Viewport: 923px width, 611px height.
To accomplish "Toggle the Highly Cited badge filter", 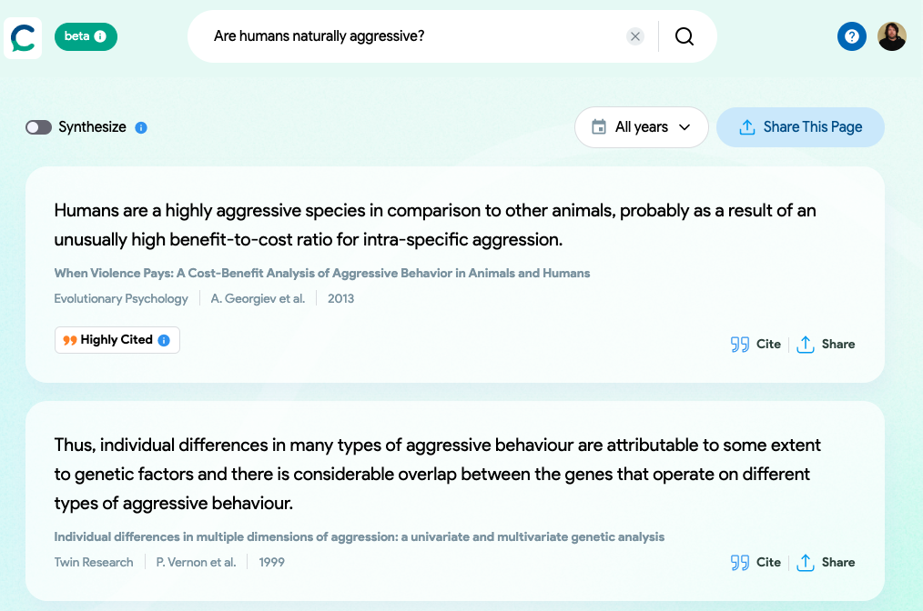I will coord(112,339).
